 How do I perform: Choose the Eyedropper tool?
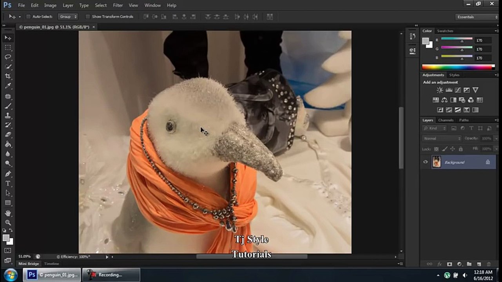8,86
